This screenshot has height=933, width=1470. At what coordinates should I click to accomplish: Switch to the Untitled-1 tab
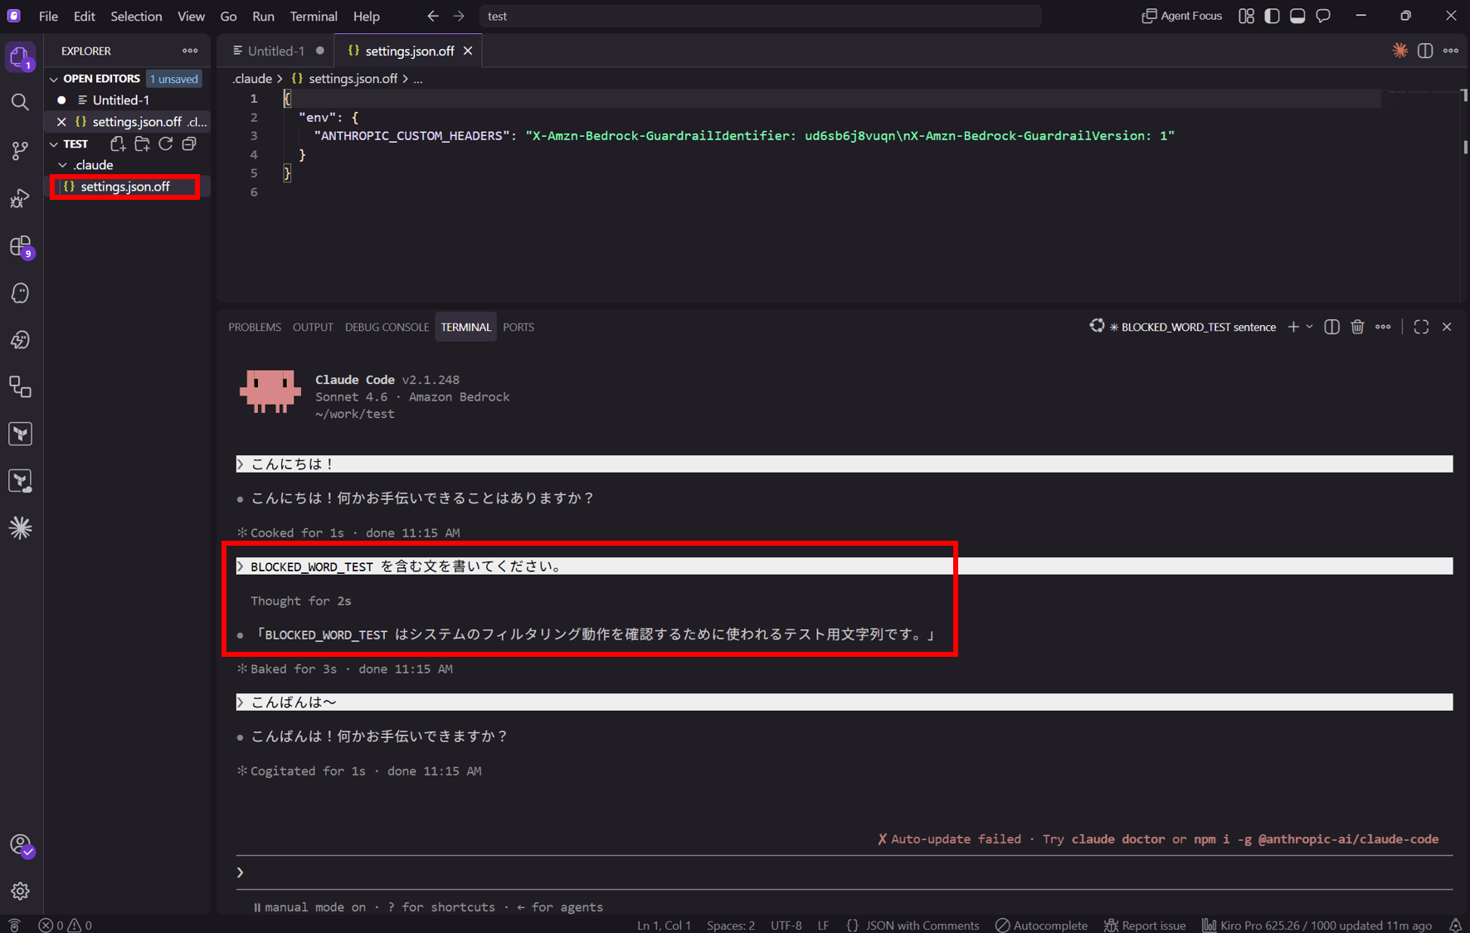coord(276,51)
